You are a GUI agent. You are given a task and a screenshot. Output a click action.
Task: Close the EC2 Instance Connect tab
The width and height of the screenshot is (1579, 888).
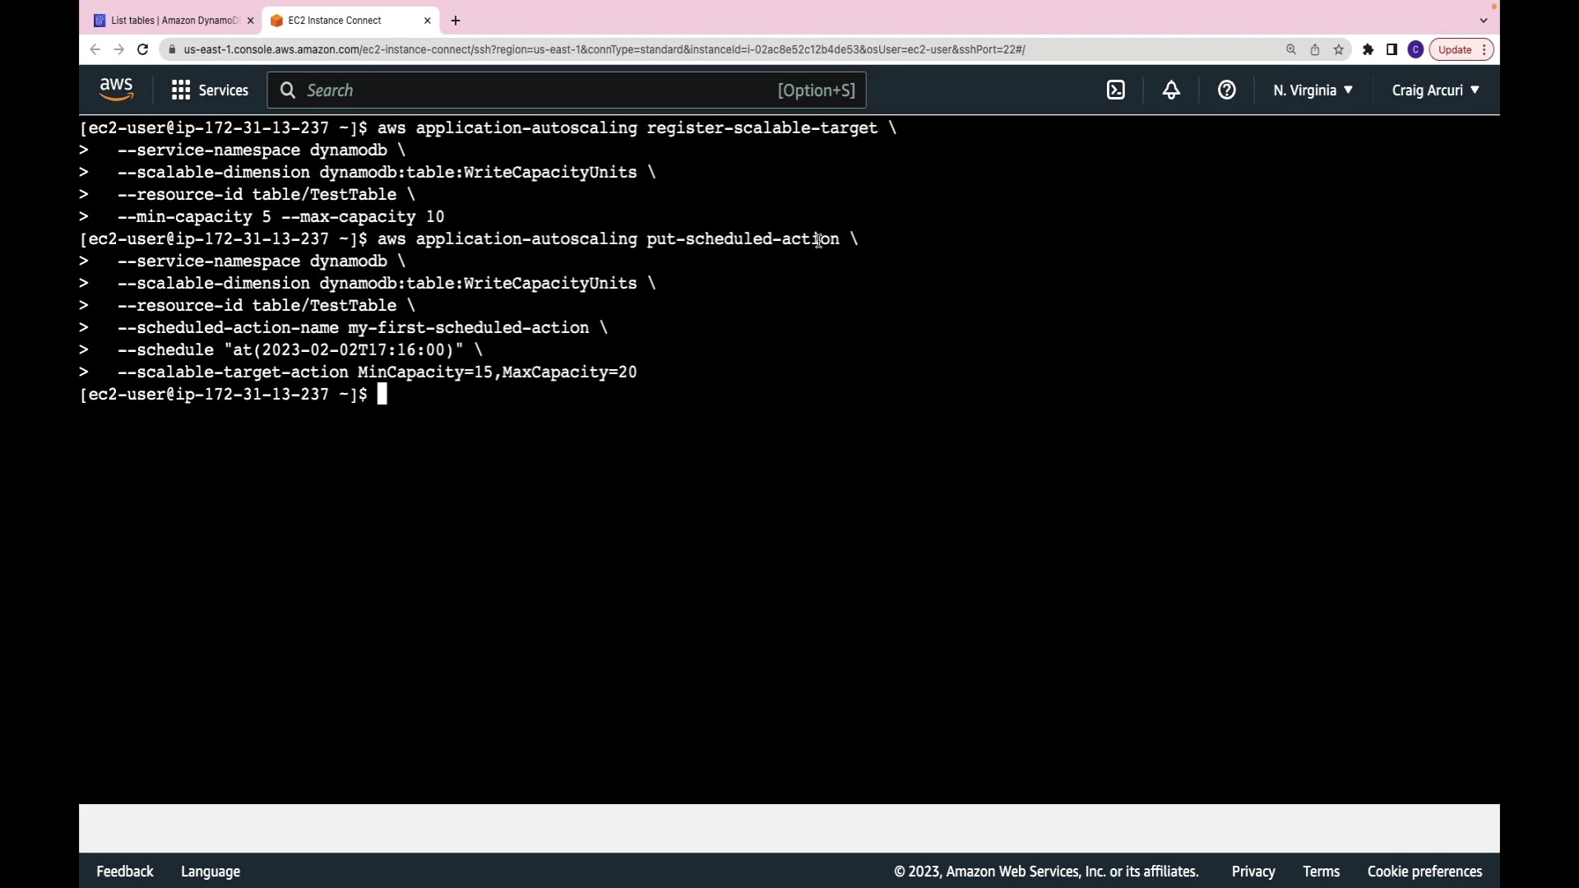click(x=427, y=21)
